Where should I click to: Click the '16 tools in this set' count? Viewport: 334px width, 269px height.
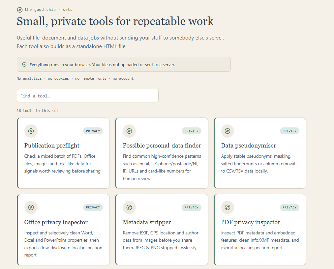coord(38,111)
